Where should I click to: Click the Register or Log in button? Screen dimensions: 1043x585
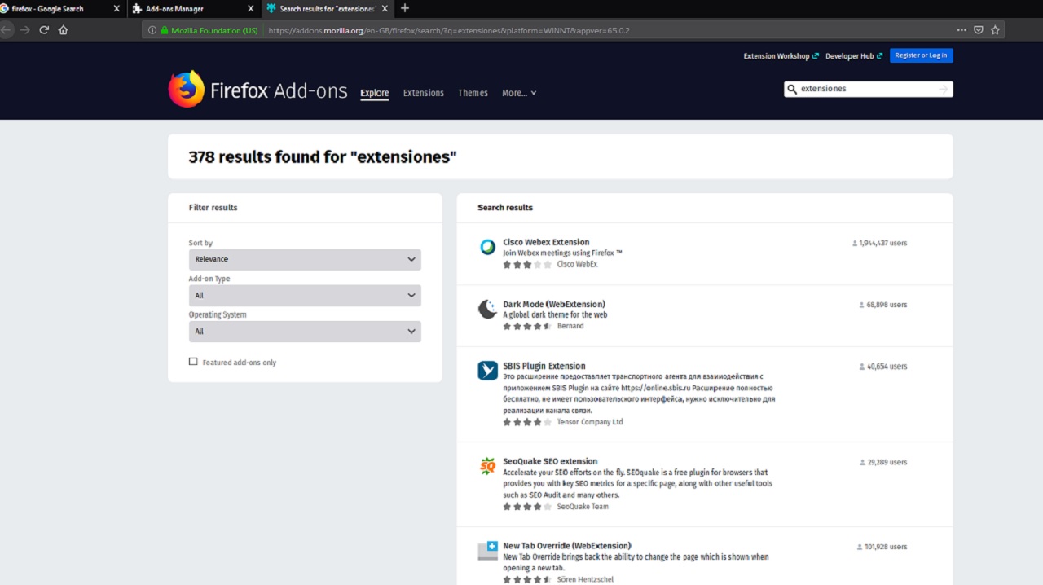pyautogui.click(x=921, y=55)
